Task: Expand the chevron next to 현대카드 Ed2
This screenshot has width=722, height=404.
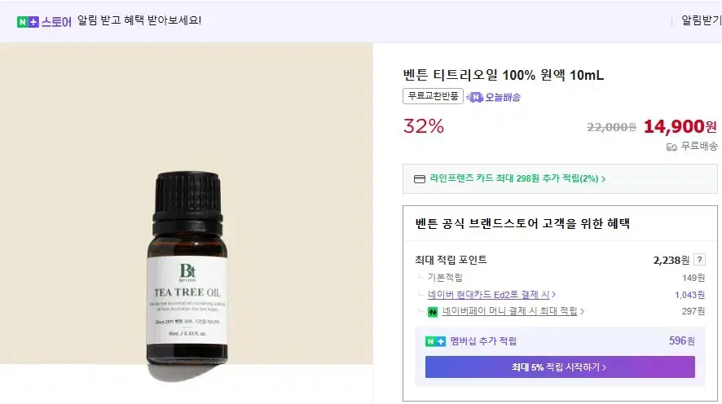Action: pos(554,295)
